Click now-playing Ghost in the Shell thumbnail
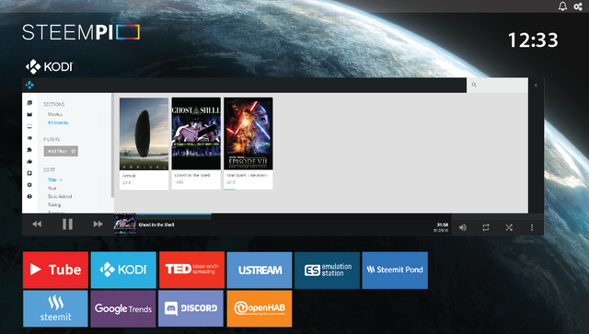The width and height of the screenshot is (589, 334). tap(125, 225)
